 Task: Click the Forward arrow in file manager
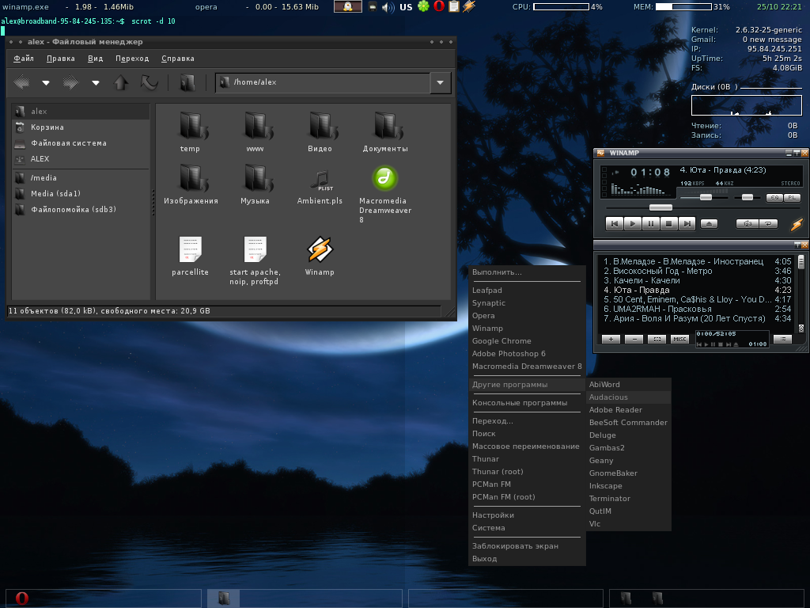click(x=70, y=82)
